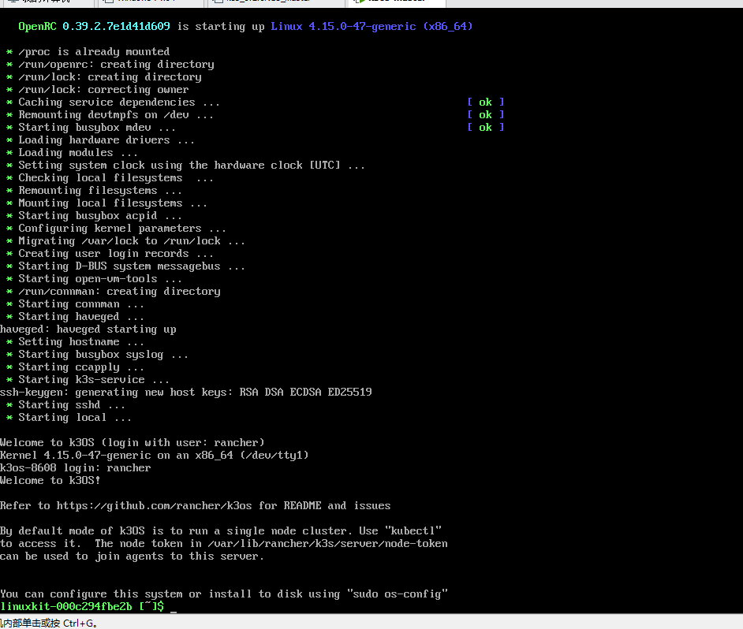The height and width of the screenshot is (629, 743).
Task: Click the OpenRC 0.39.2 startup banner line
Action: pyautogui.click(x=245, y=27)
